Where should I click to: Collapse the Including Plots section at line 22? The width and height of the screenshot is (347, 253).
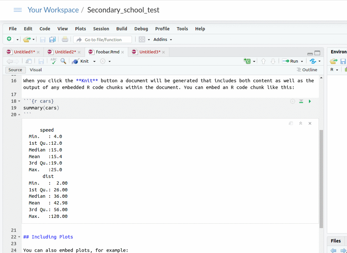pyautogui.click(x=19, y=237)
